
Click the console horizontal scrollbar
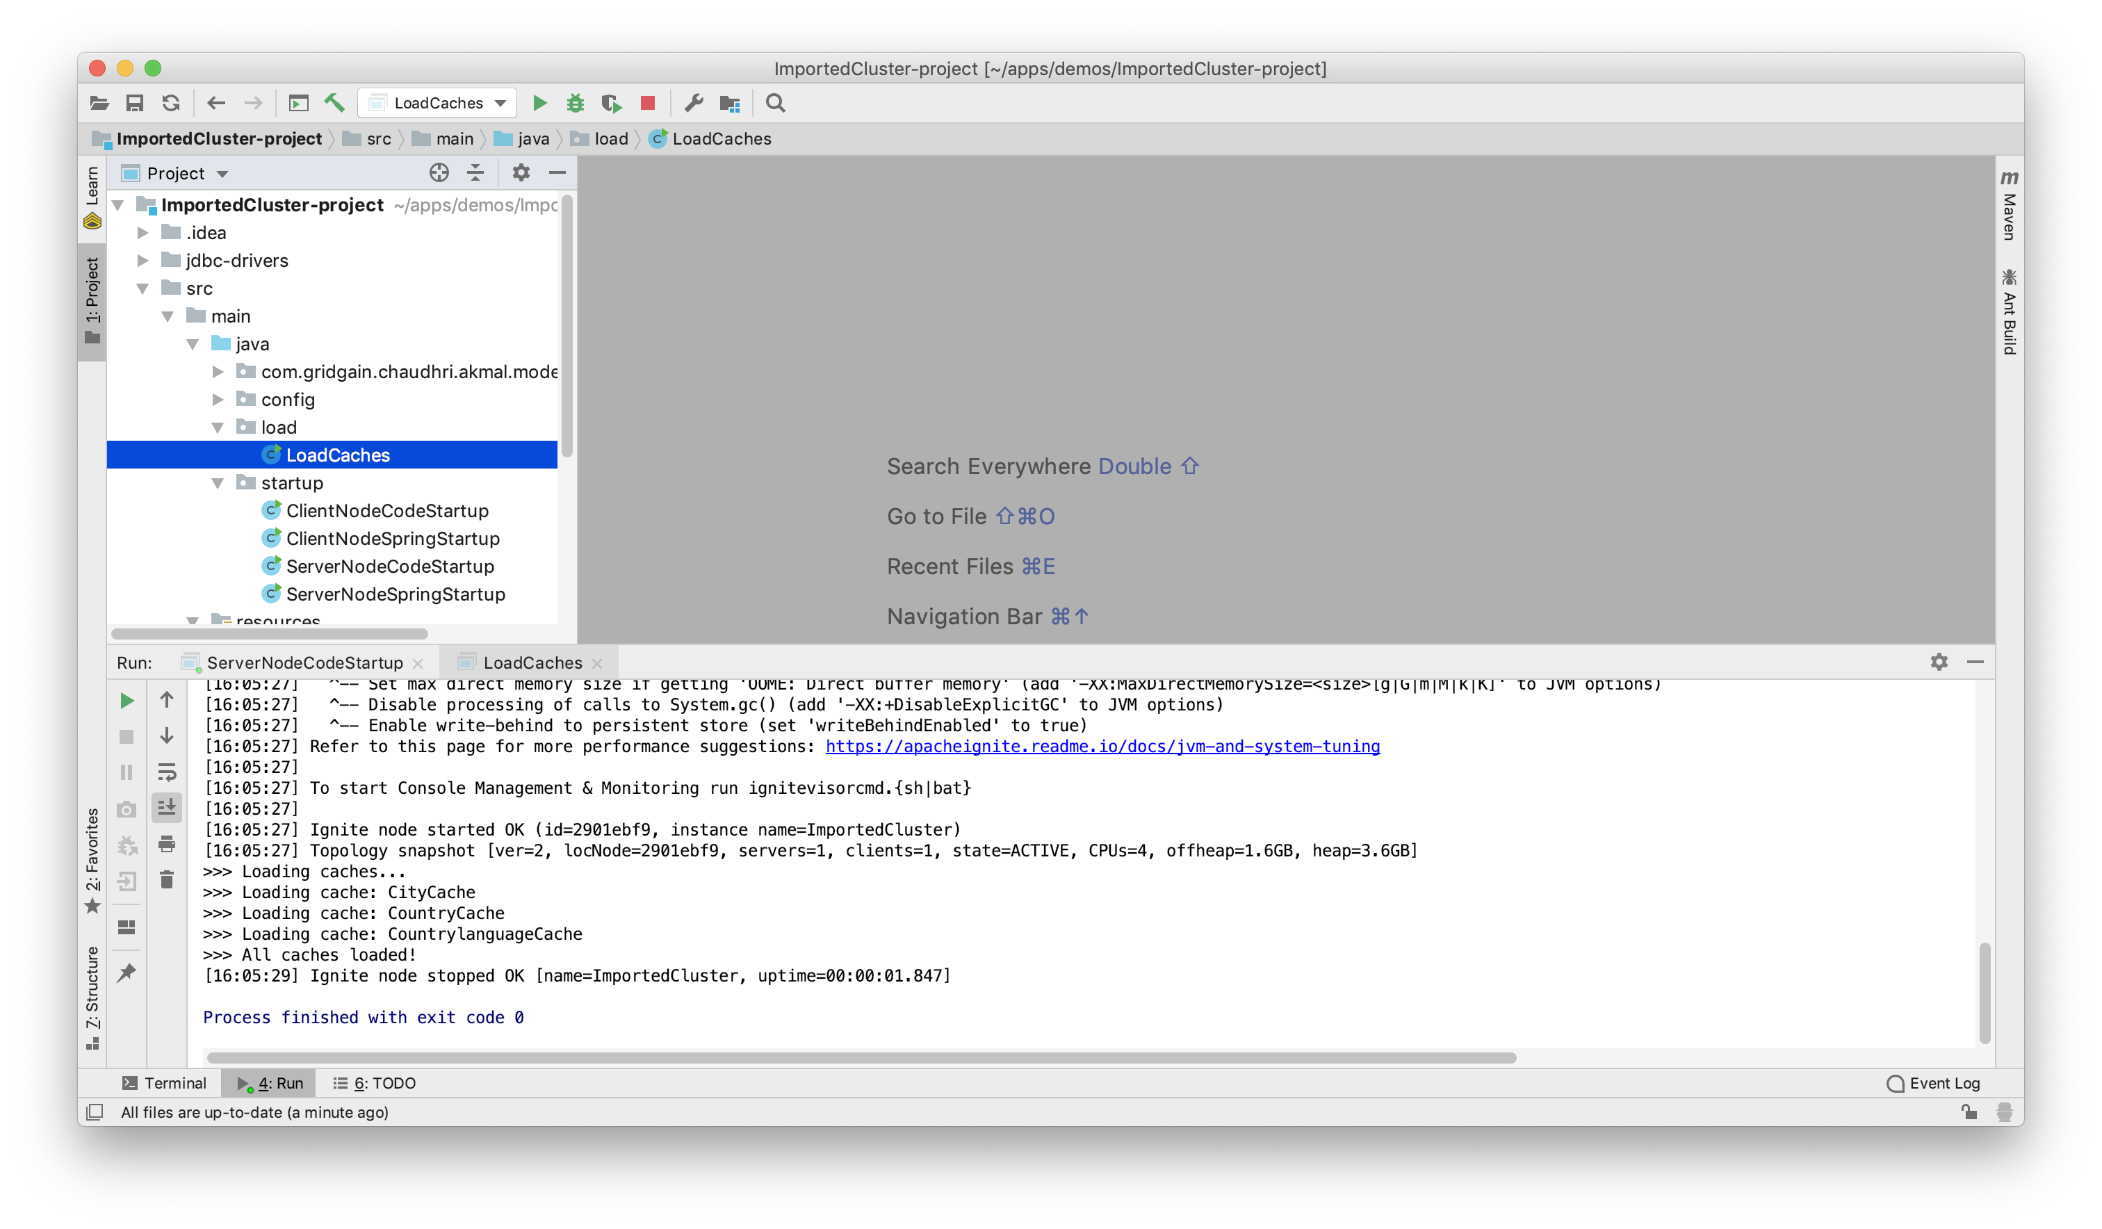[x=861, y=1058]
